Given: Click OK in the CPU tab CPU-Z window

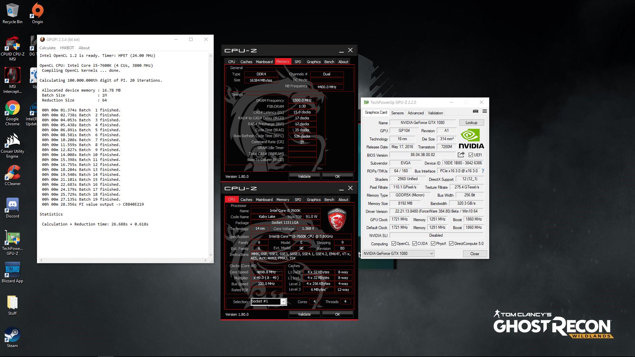Looking at the screenshot, I should pos(337,314).
